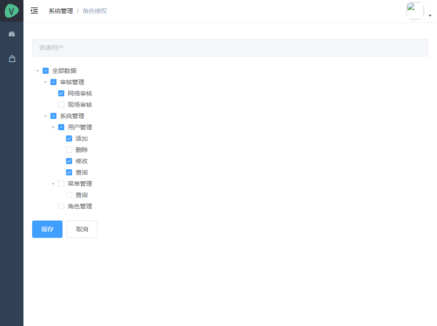Save the role permissions with 保存
Viewport: 437px width, 326px height.
click(x=47, y=229)
